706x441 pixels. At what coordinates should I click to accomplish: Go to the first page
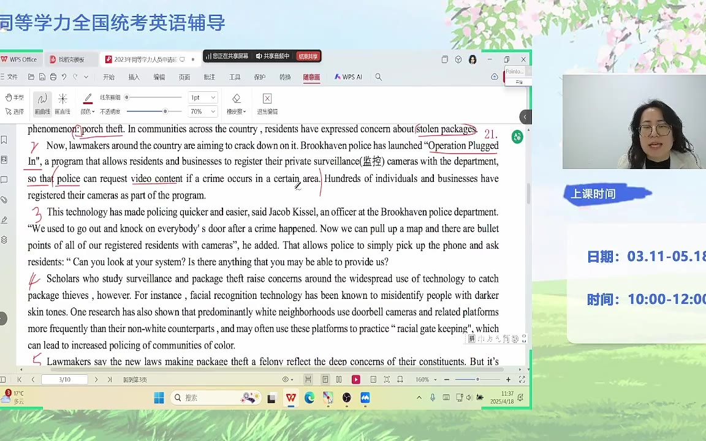tap(20, 380)
